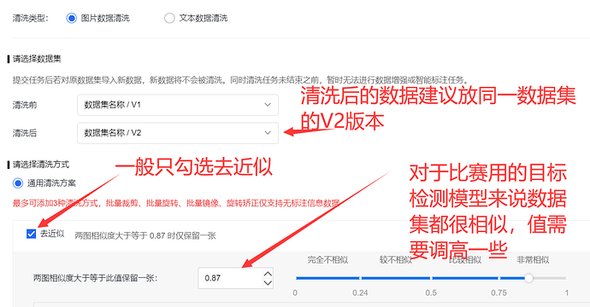
Task: Click chevron arrow in 清洗后 box
Action: pos(268,133)
